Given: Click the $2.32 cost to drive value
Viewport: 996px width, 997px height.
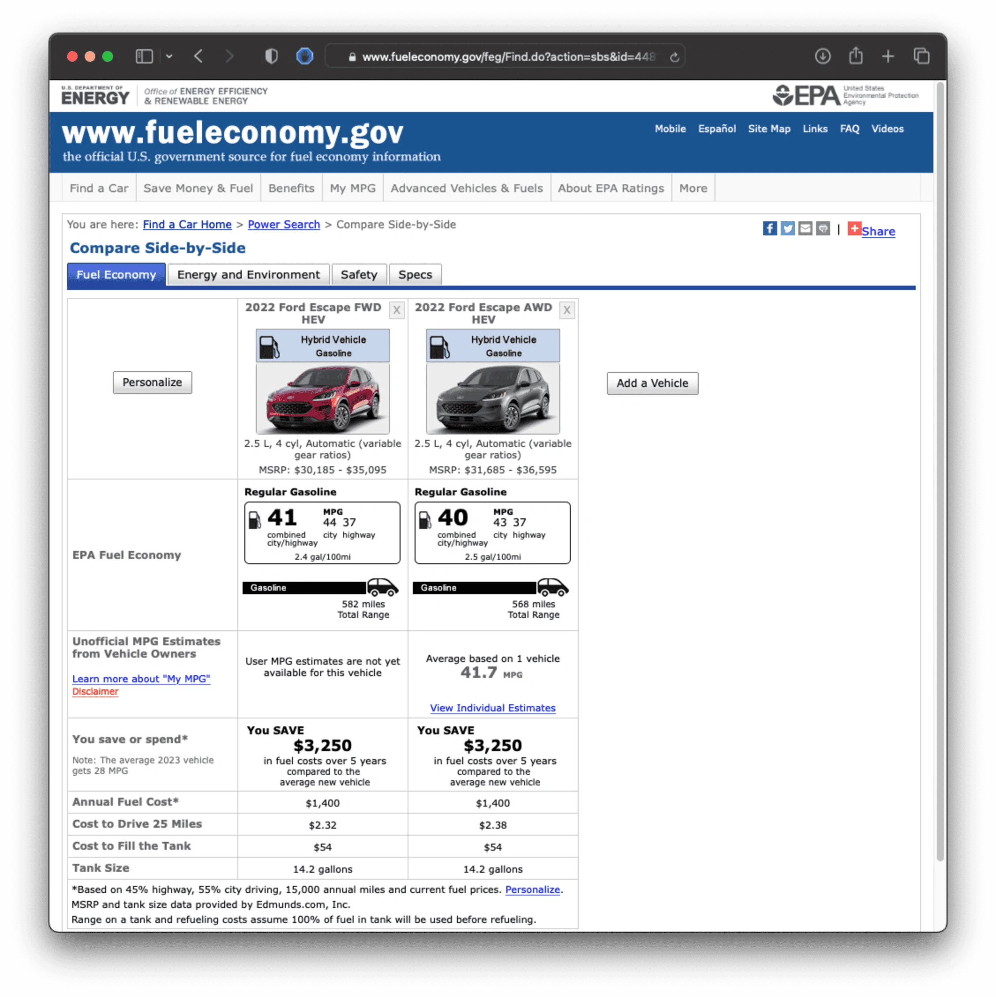Looking at the screenshot, I should coord(322,825).
